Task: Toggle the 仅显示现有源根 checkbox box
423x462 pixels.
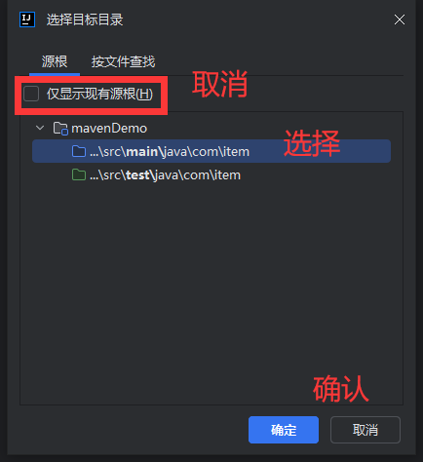Action: [x=31, y=94]
